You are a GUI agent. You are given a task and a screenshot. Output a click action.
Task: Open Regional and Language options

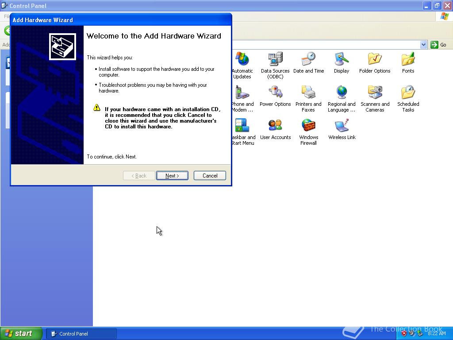coord(342,93)
